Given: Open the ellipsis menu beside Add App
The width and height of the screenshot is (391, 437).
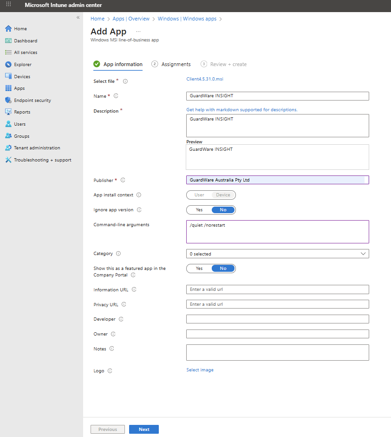Looking at the screenshot, I should point(138,32).
